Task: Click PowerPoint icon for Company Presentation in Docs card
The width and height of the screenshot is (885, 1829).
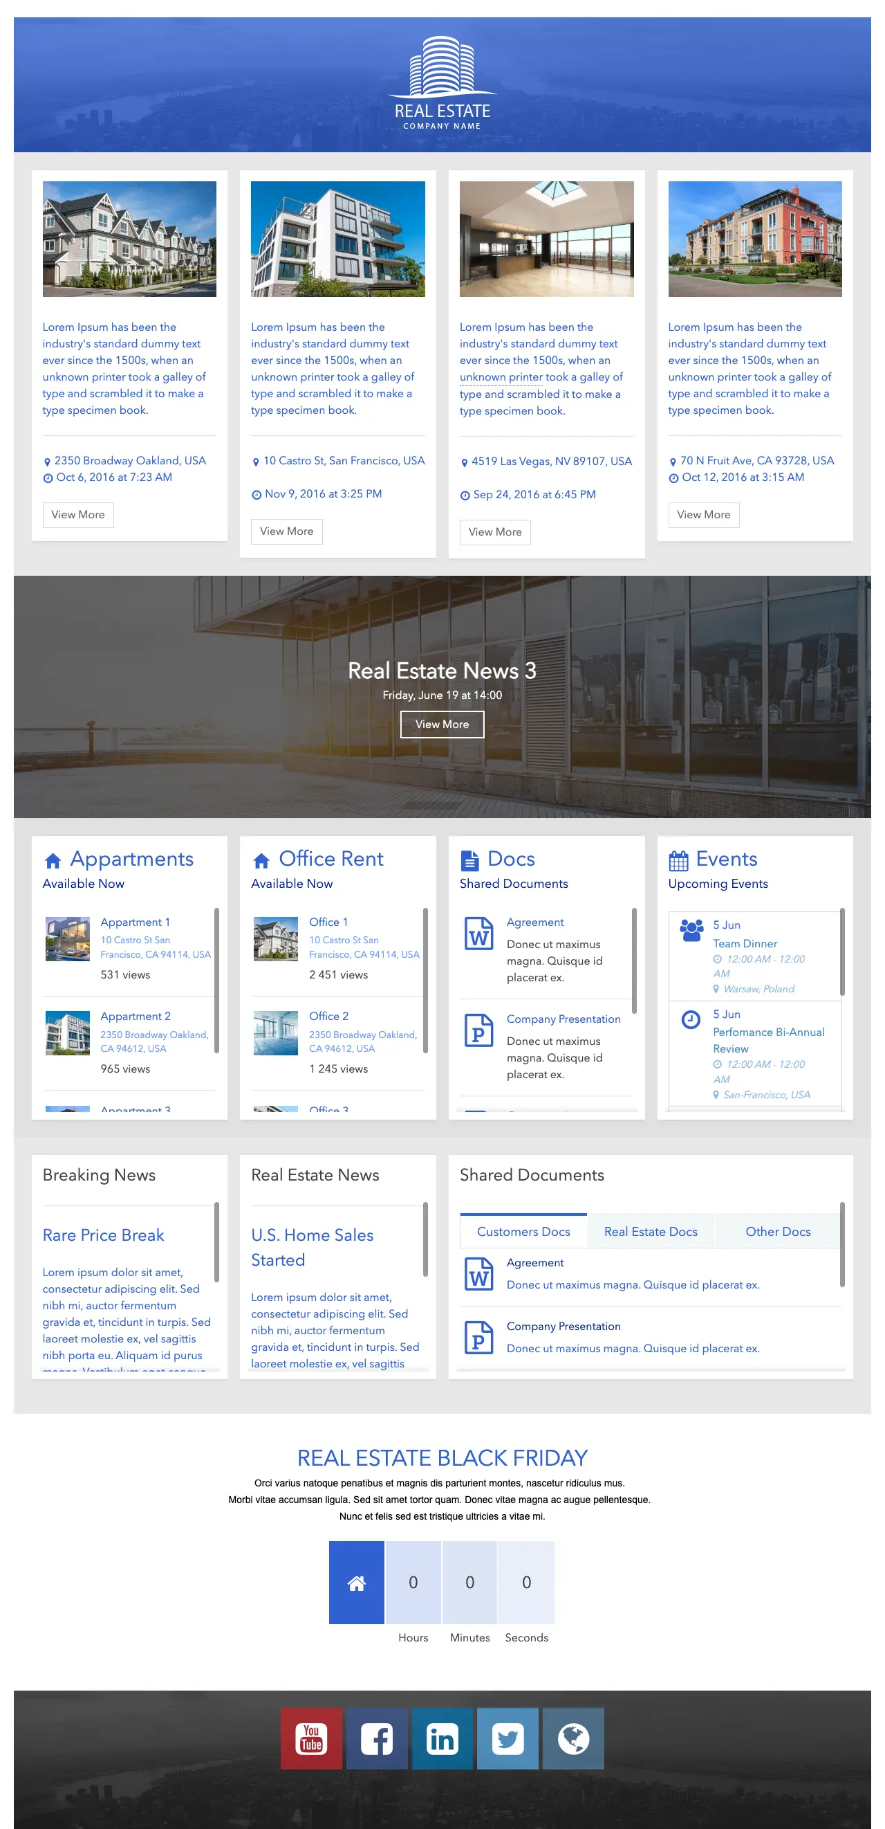Action: tap(478, 1030)
